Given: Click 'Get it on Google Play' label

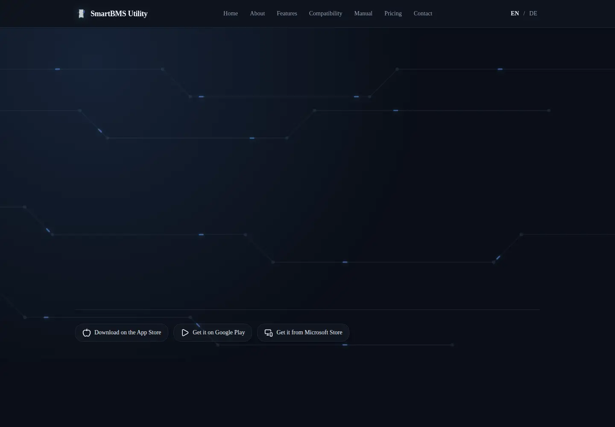Looking at the screenshot, I should pyautogui.click(x=219, y=333).
